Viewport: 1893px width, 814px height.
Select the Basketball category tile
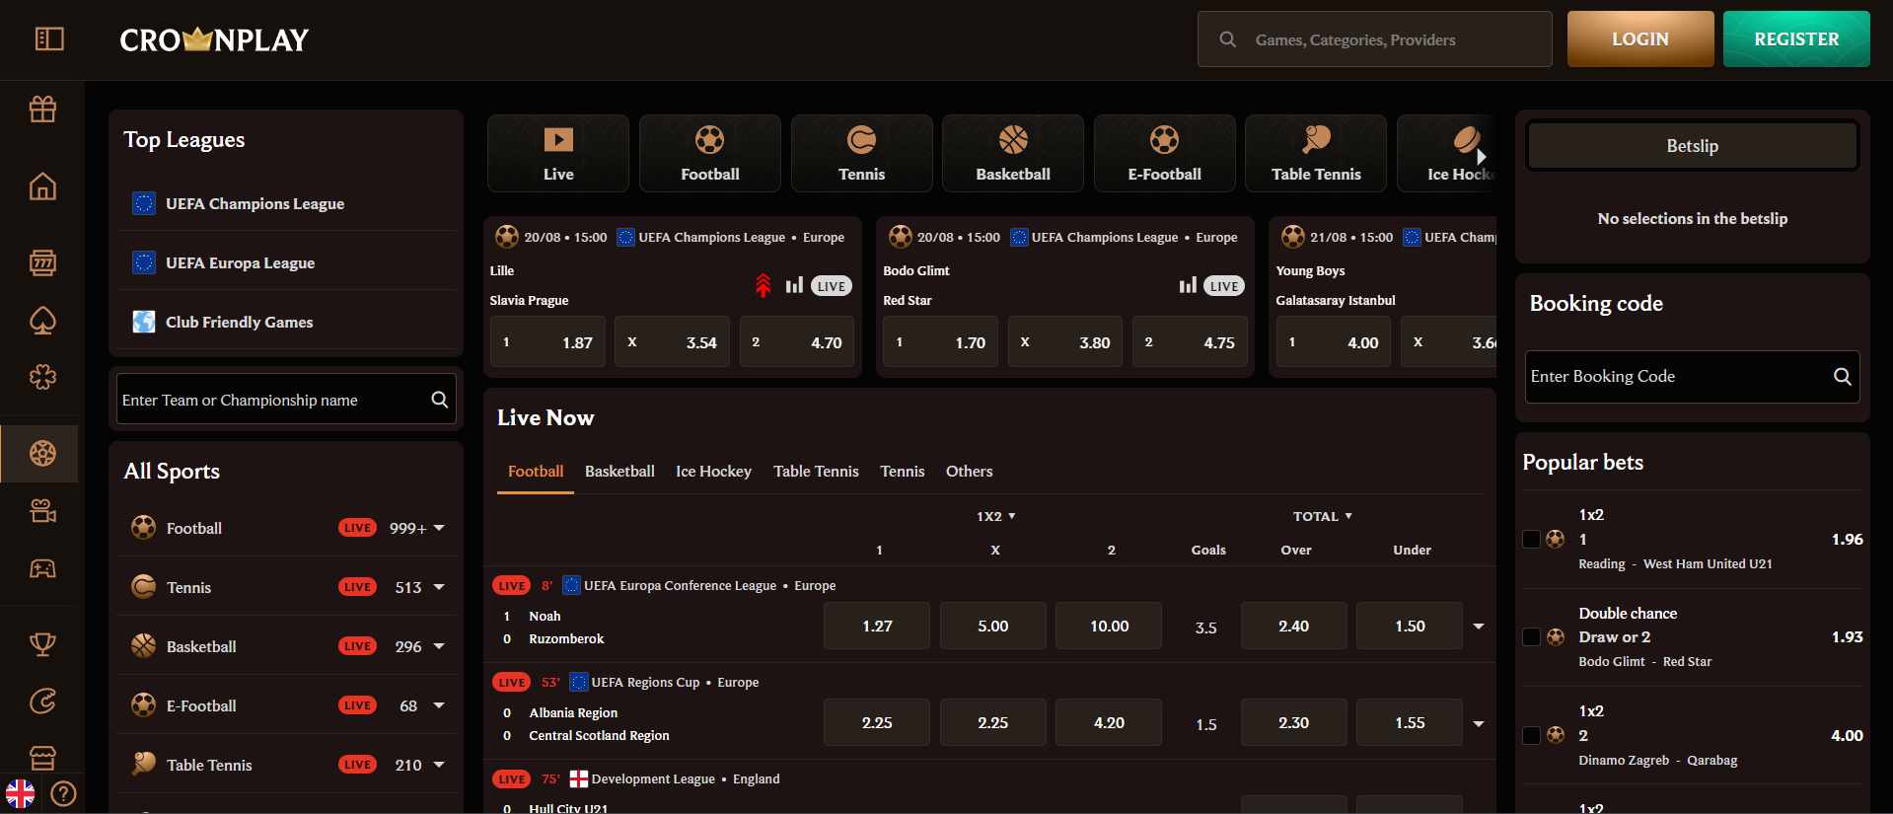click(x=1013, y=153)
